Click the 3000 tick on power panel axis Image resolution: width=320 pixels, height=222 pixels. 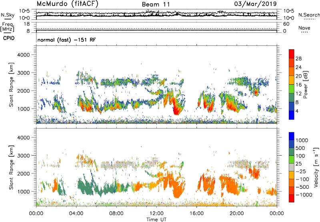tap(23, 73)
